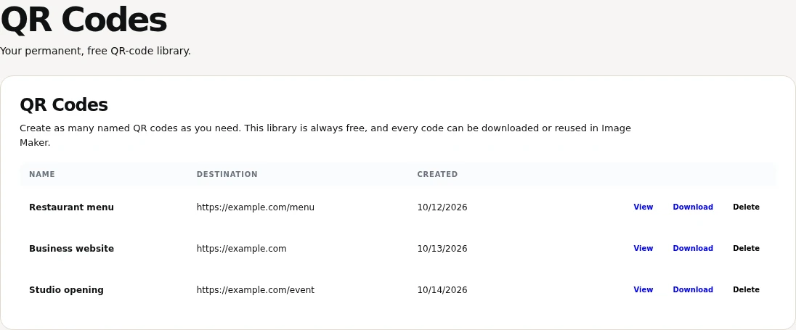Delete the Restaurant menu QR code
The height and width of the screenshot is (330, 796).
[x=747, y=207]
